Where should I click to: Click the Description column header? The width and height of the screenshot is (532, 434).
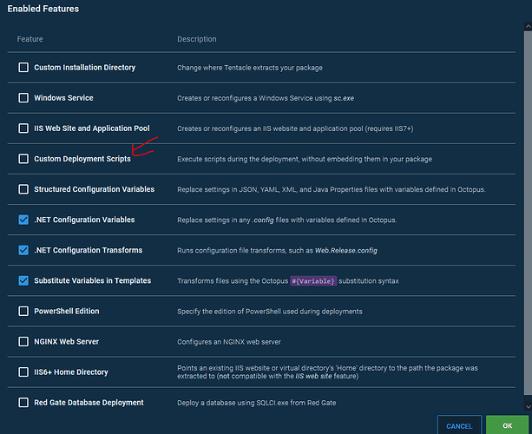197,39
